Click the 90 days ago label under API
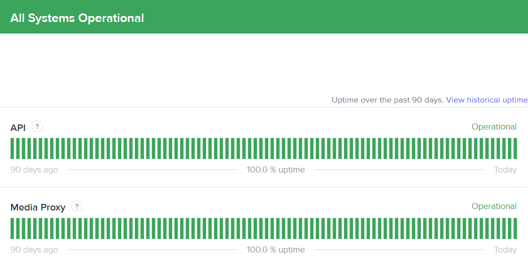The width and height of the screenshot is (528, 262). (34, 170)
